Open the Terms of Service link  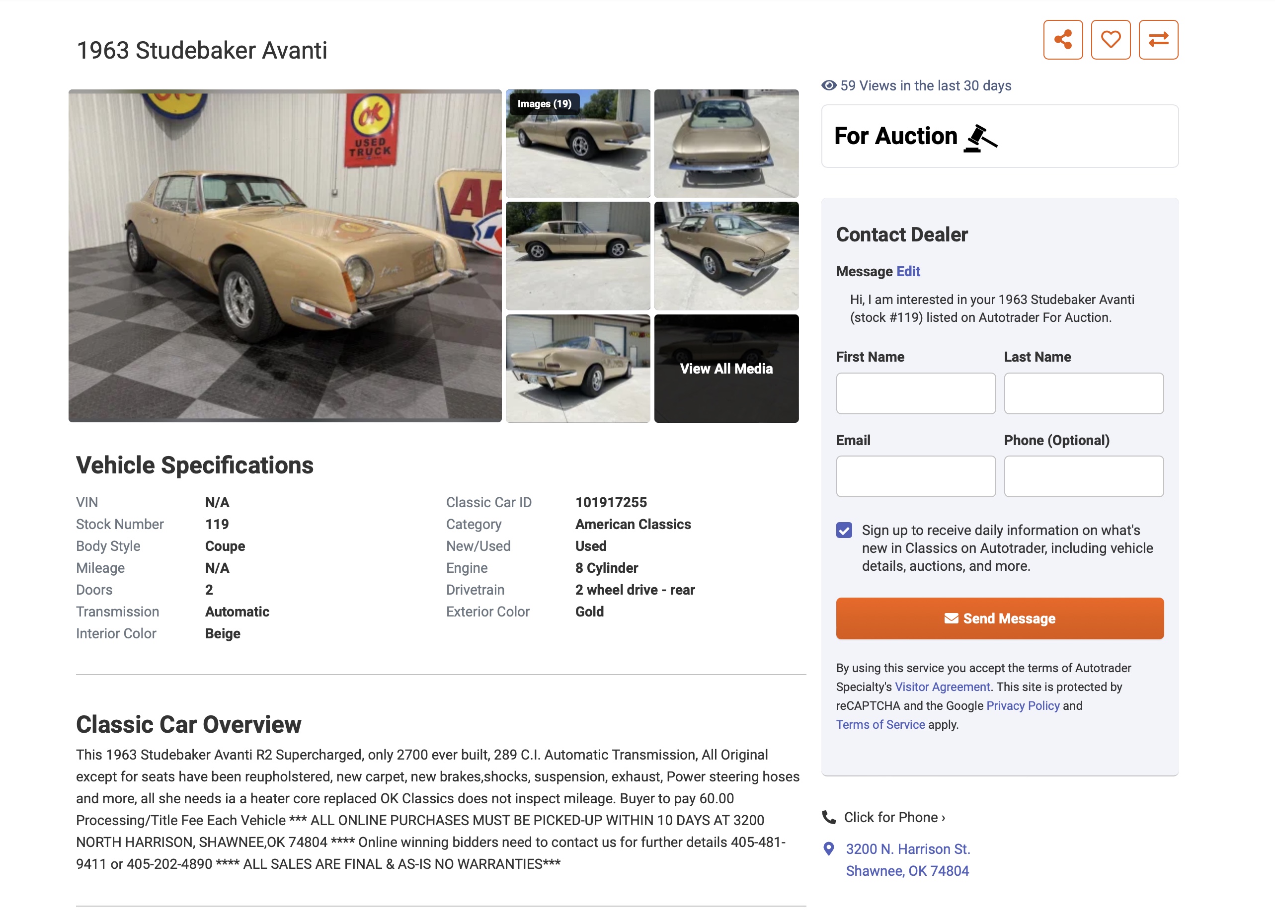pyautogui.click(x=880, y=724)
